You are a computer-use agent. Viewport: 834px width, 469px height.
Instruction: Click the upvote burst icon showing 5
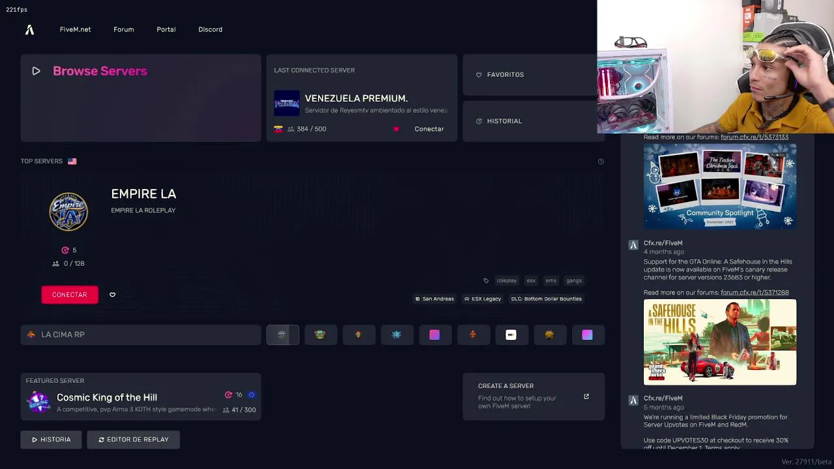(65, 250)
